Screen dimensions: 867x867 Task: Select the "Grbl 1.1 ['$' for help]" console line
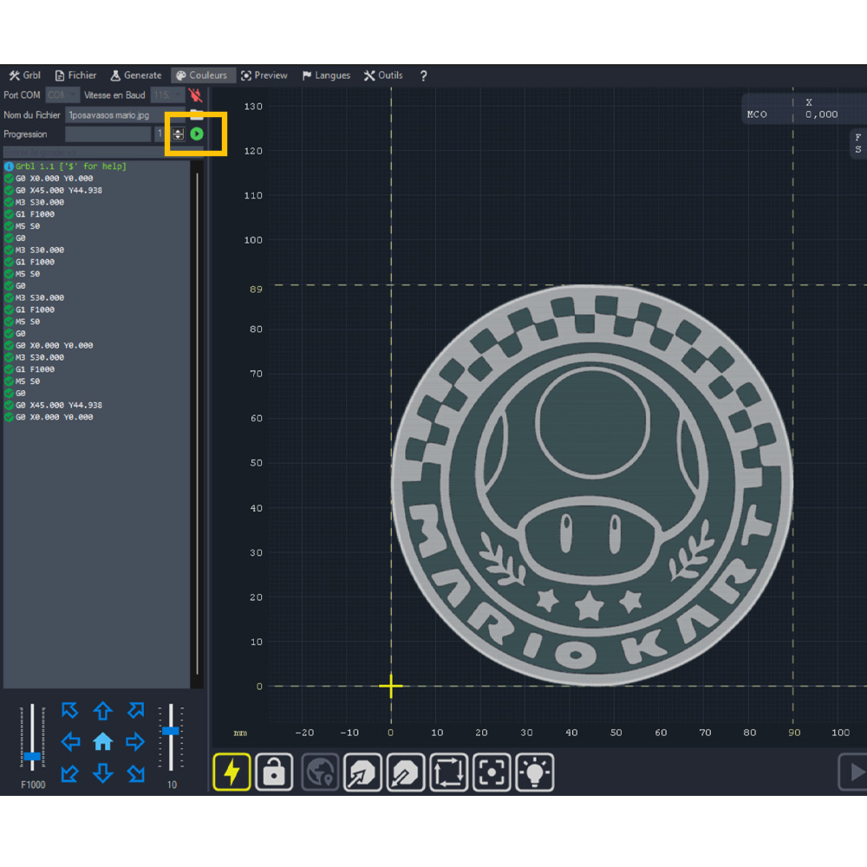(x=71, y=166)
